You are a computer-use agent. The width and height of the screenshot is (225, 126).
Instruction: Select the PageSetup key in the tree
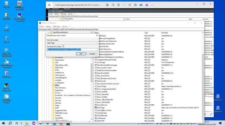coord(59,90)
